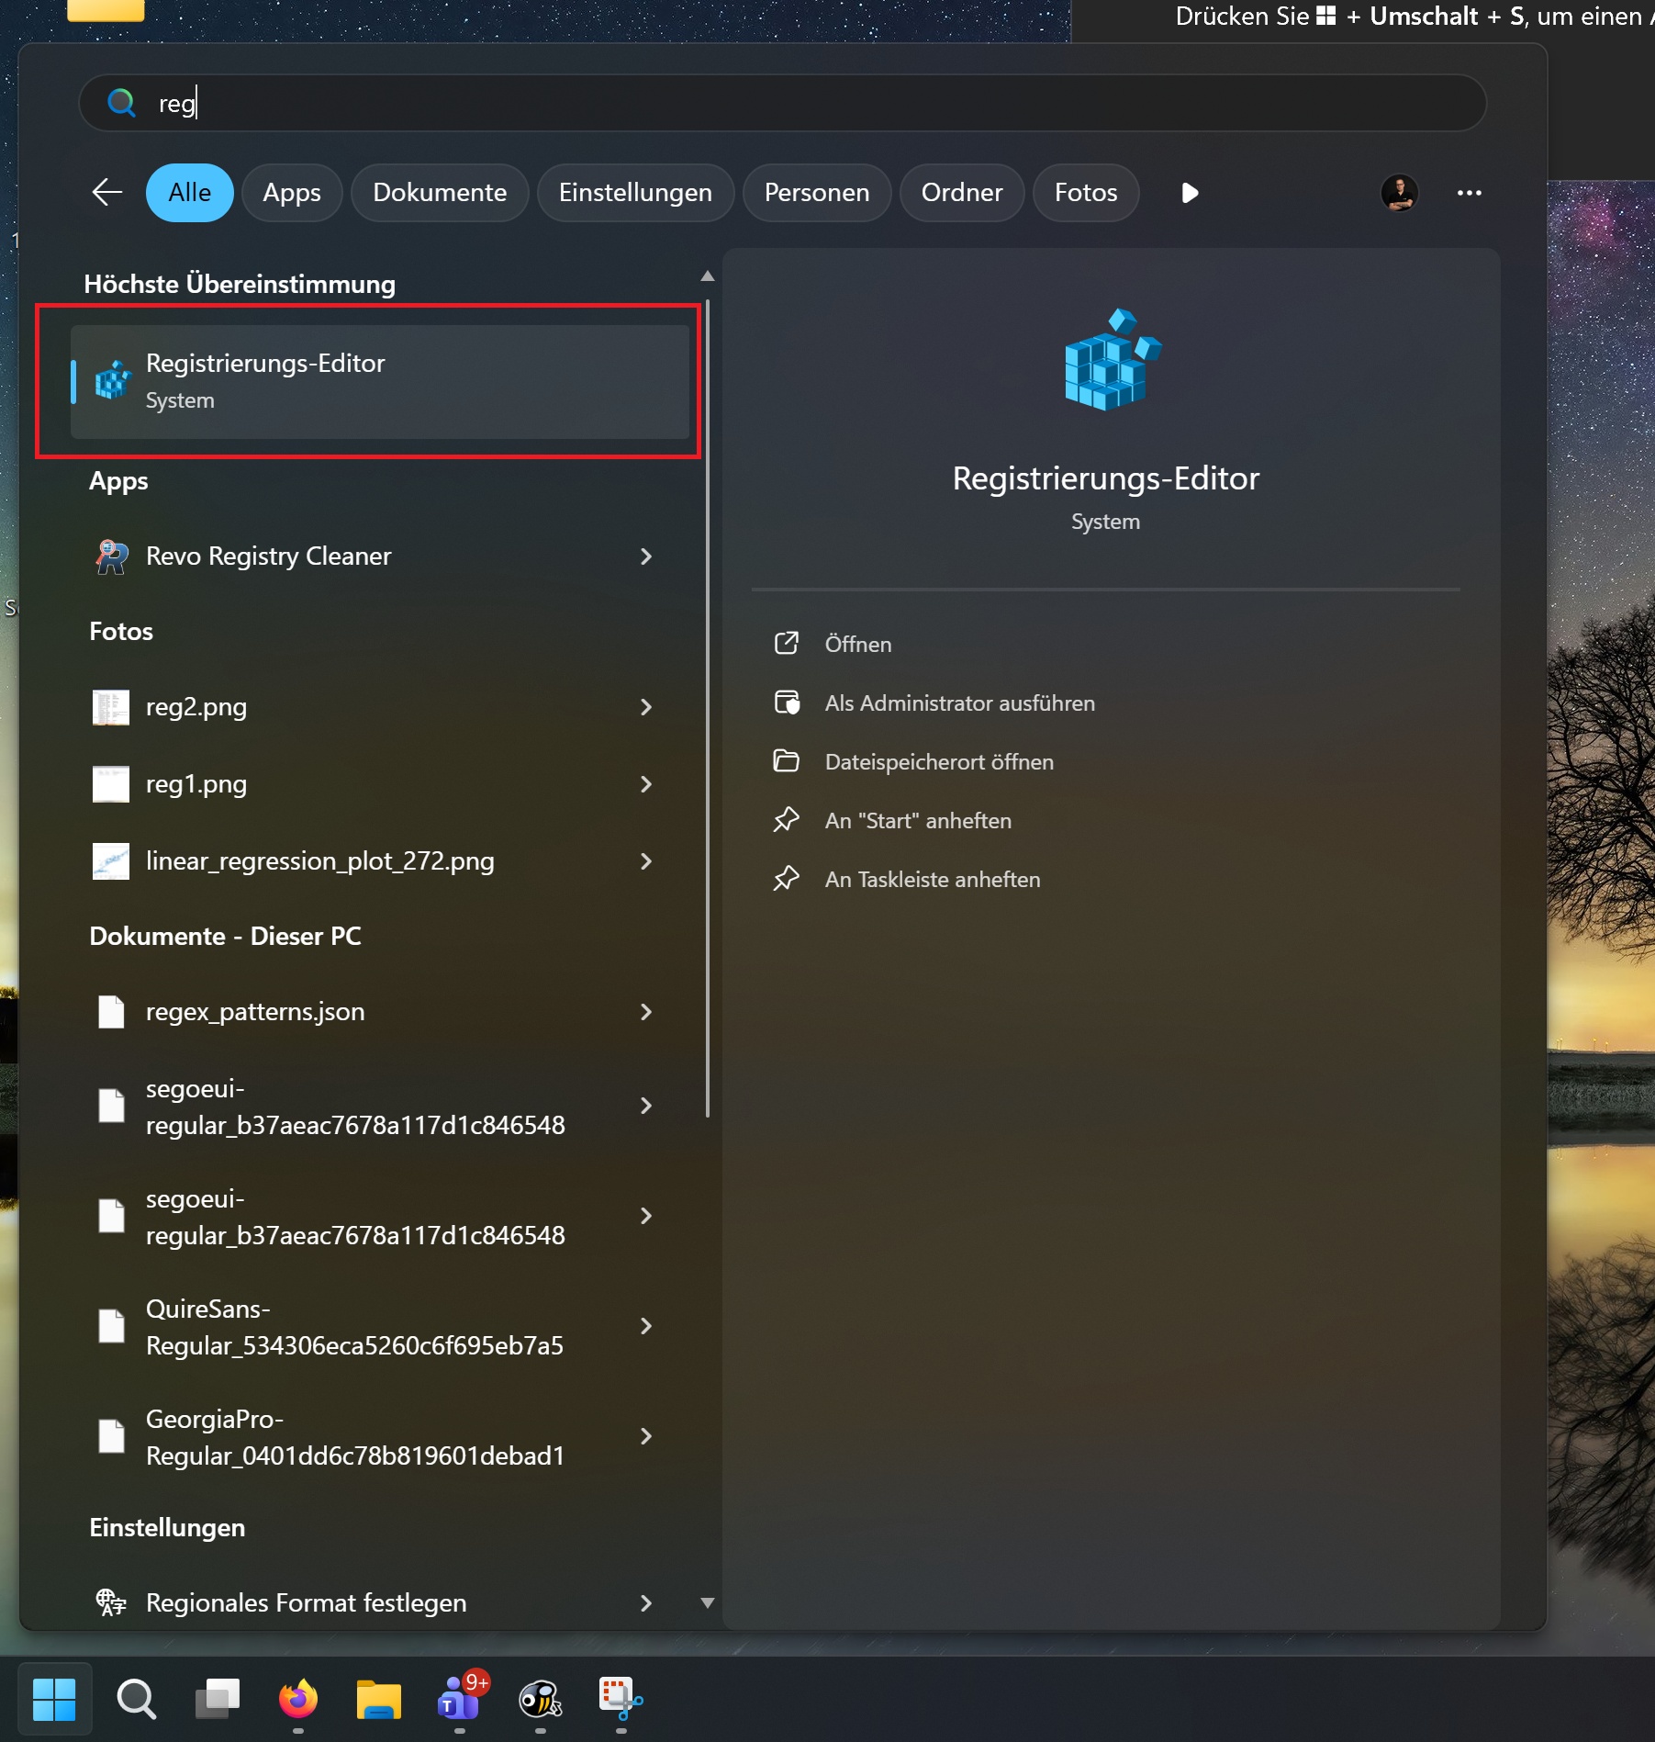Click the GeorgiaPro-Regular file icon
The width and height of the screenshot is (1655, 1742).
(111, 1436)
